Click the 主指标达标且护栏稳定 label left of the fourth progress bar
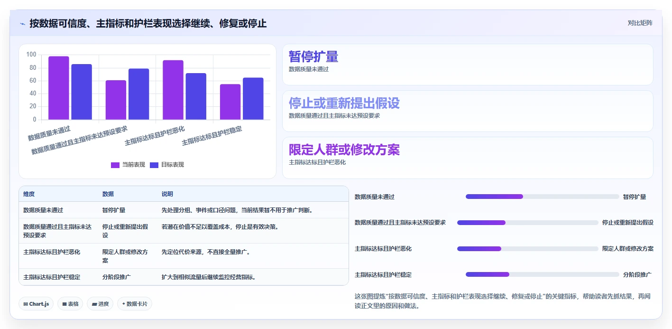Screen dimensions: 672x329 (383, 274)
